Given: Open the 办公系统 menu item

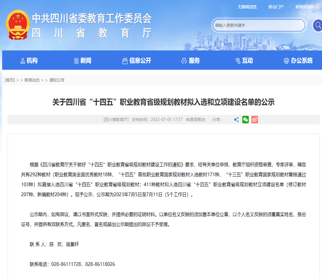Looking at the screenshot, I should pyautogui.click(x=301, y=61).
